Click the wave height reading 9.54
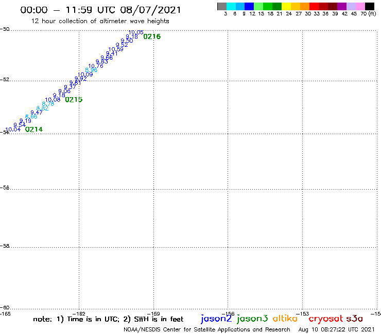 (x=20, y=125)
